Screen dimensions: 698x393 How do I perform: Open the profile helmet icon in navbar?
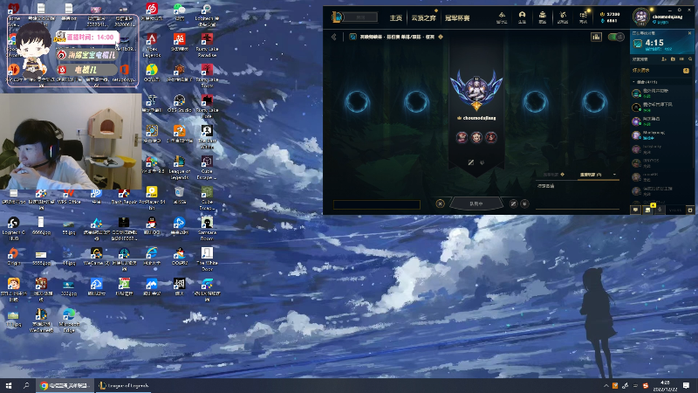[x=522, y=17]
